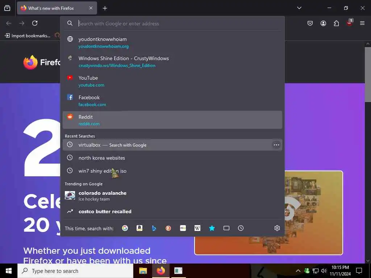Show hidden system tray icons
This screenshot has width=371, height=278.
tap(298, 271)
